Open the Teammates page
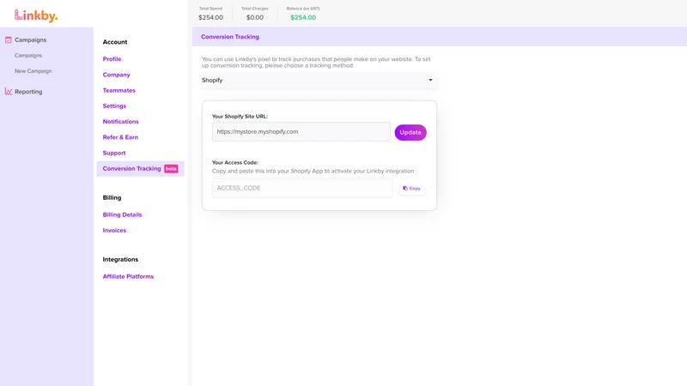Screen dimensions: 687x386 click(x=119, y=90)
